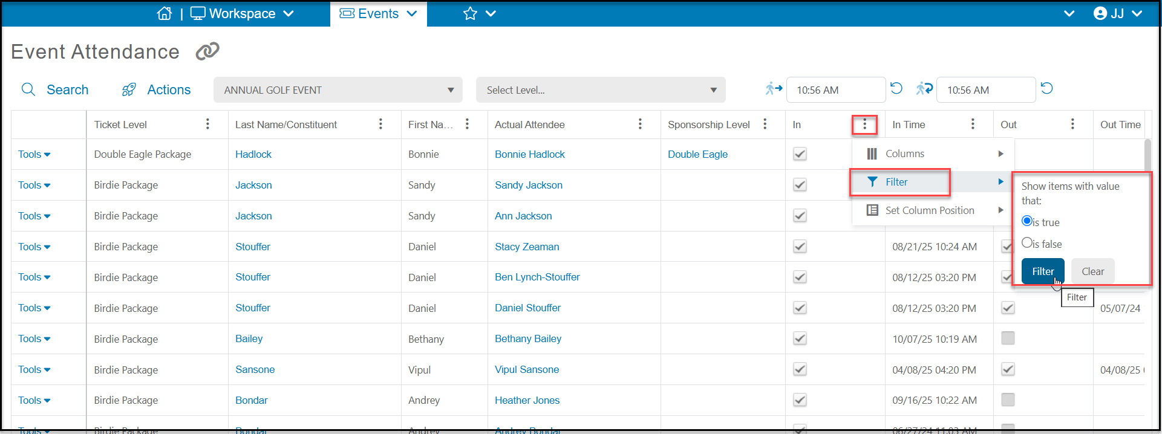1162x434 pixels.
Task: Click the Out Time column header
Action: [x=1120, y=125]
